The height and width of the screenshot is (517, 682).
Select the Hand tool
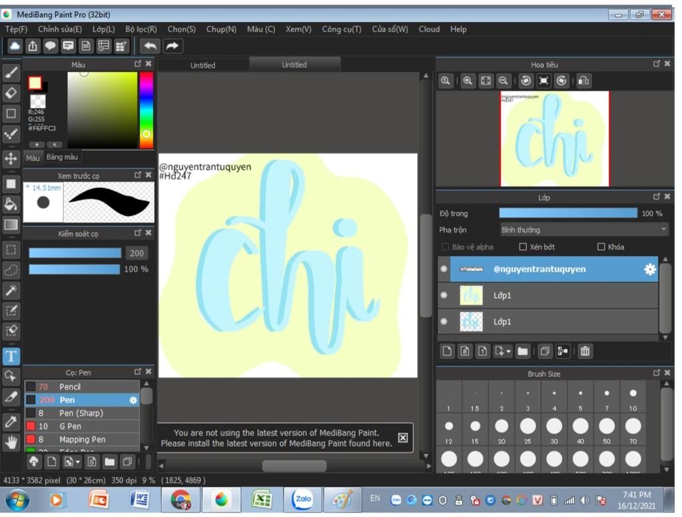tap(11, 442)
